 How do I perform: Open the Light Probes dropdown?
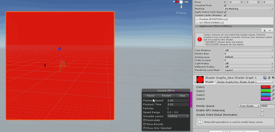point(249,64)
